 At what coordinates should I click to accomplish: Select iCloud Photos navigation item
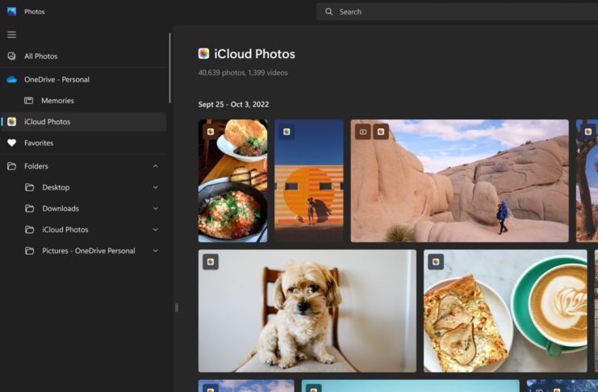tap(84, 122)
